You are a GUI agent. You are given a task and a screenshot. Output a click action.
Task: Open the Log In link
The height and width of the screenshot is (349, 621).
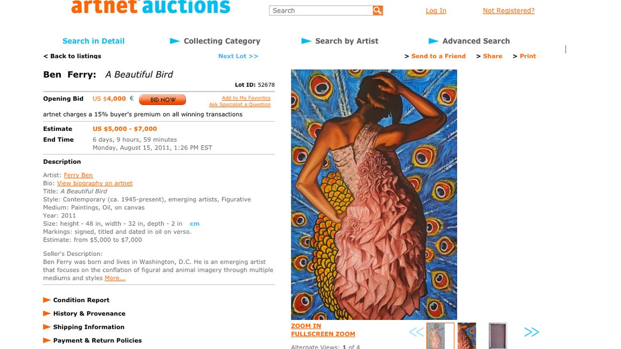[436, 11]
